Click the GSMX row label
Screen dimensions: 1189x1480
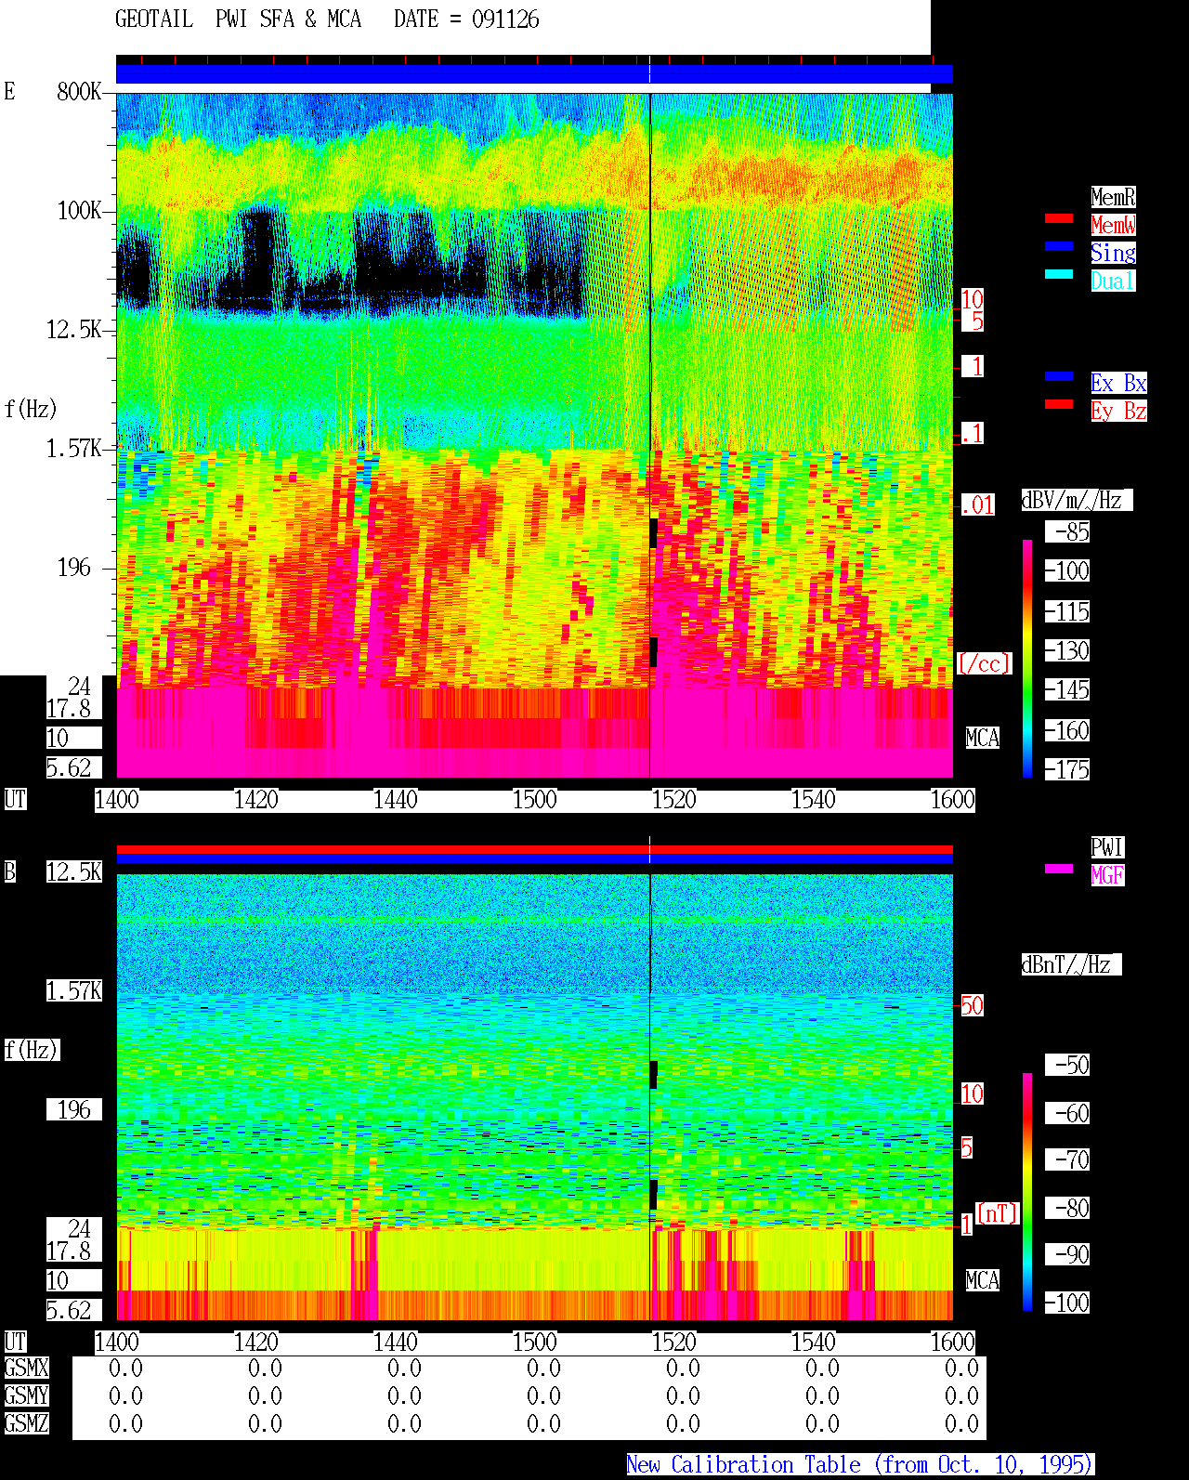click(26, 1368)
